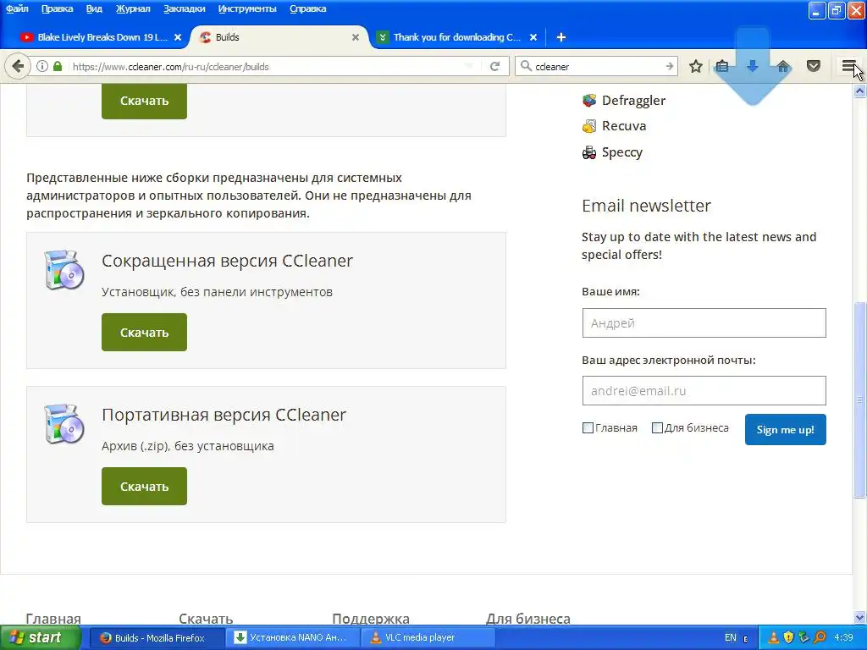Show bookmarks list icon in the toolbar

point(722,66)
